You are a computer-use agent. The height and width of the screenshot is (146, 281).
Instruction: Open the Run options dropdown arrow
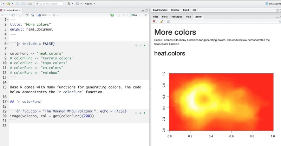(139, 15)
